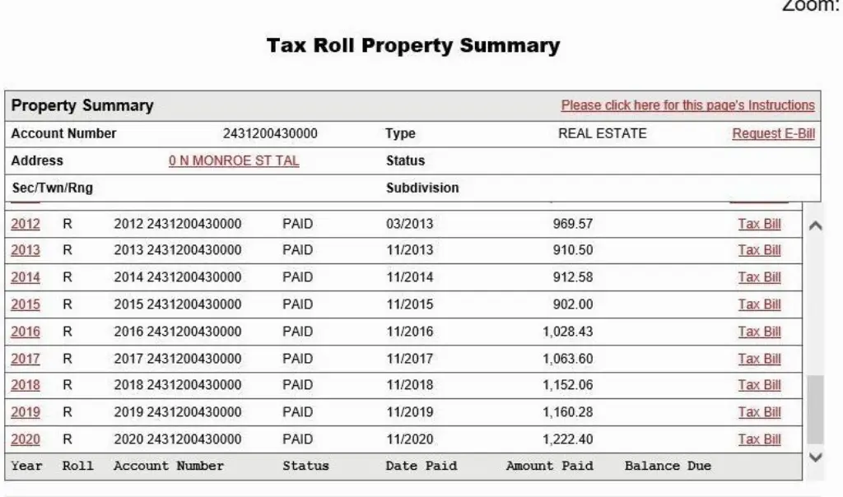Open the 2016 year link
The width and height of the screenshot is (843, 497).
25,332
